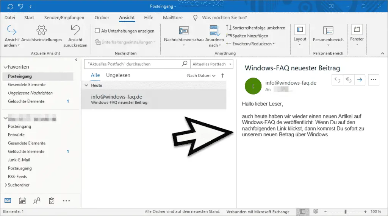Screen dimensions: 388x216
Task: Open navigation options ellipsis
Action: point(66,200)
